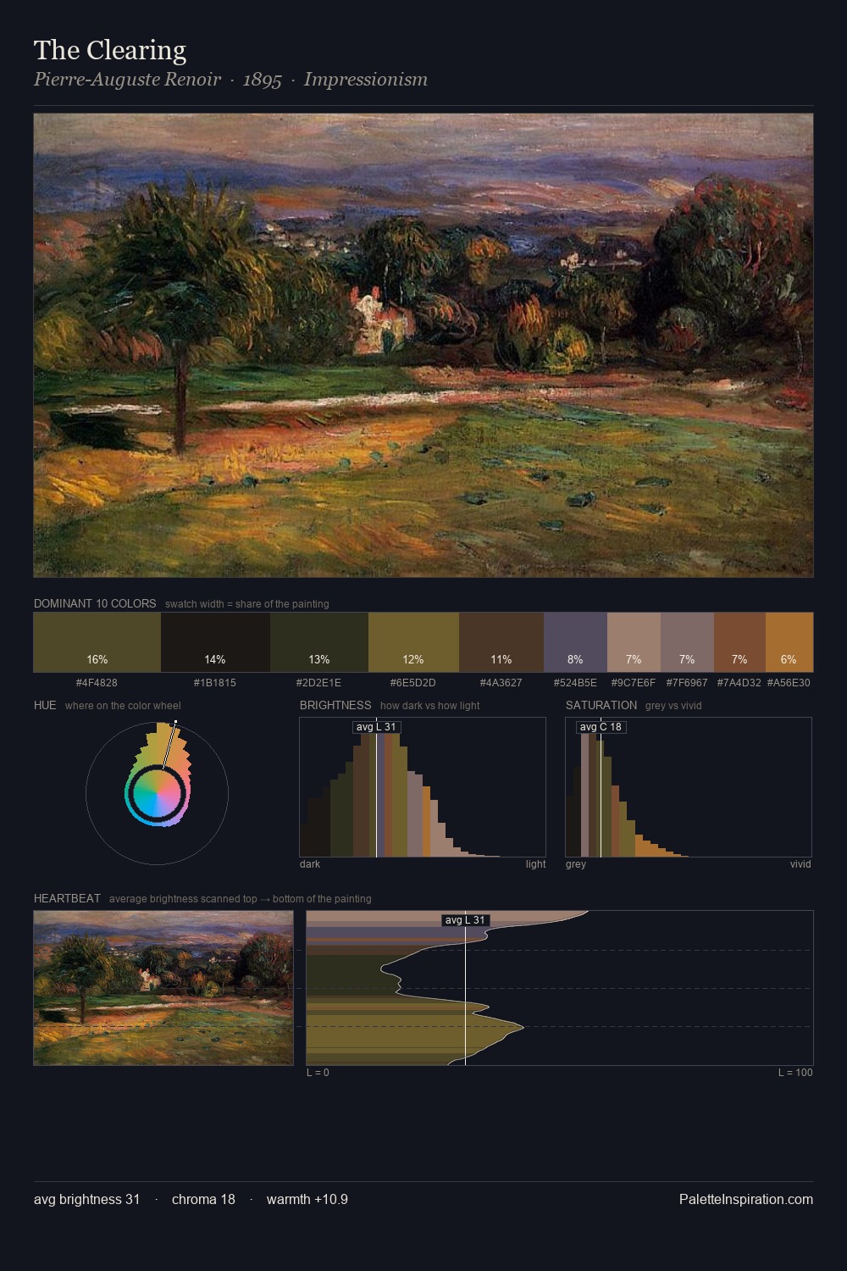Image resolution: width=847 pixels, height=1271 pixels.
Task: Click 'how dark vs how light' caption
Action: (430, 706)
